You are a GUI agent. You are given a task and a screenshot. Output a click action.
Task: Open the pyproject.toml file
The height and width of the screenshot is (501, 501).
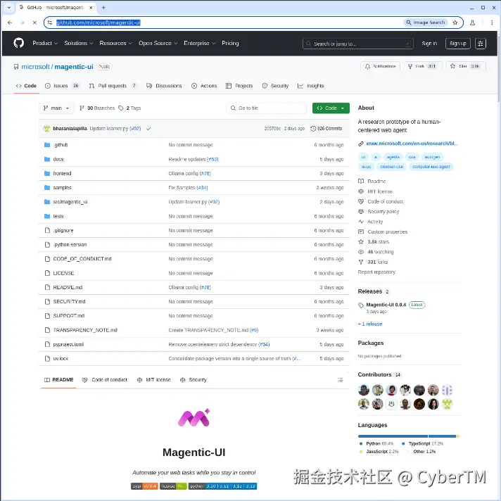coord(68,345)
